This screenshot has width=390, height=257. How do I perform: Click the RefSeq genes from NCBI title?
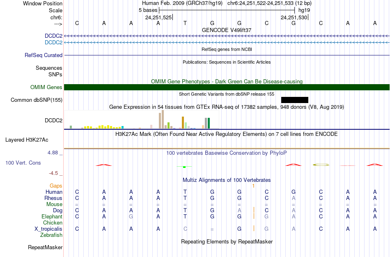(x=227, y=49)
